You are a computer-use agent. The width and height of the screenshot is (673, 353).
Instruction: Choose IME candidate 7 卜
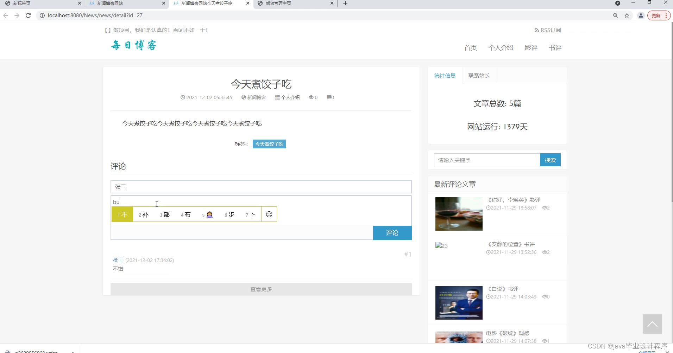click(x=250, y=214)
